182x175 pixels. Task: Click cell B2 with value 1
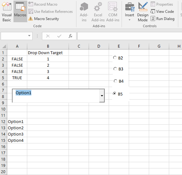click(x=48, y=59)
